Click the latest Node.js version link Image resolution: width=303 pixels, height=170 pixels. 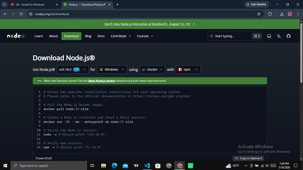pyautogui.click(x=102, y=81)
